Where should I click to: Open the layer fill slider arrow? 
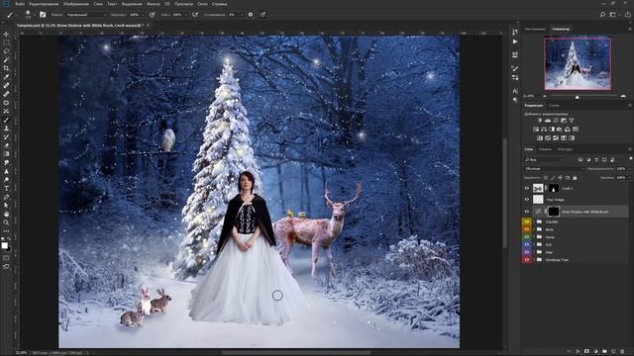coord(630,178)
